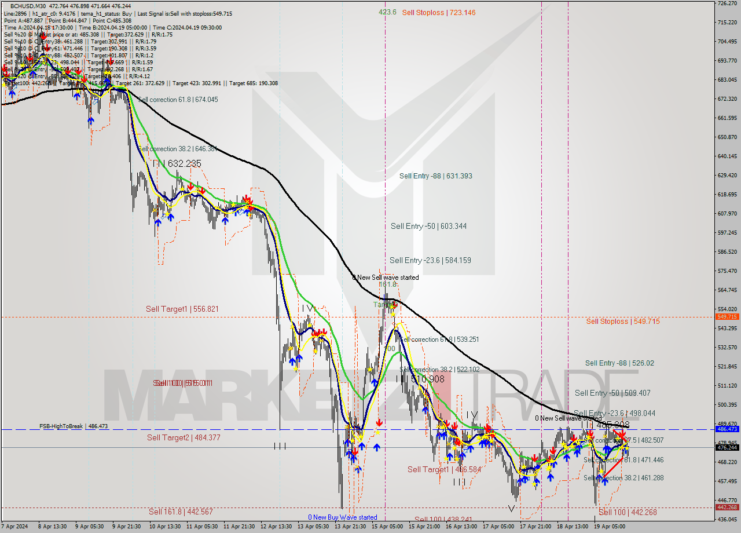This screenshot has width=741, height=533.
Task: Click 'Sell Entry -50 | 509.407' label
Action: tap(612, 393)
